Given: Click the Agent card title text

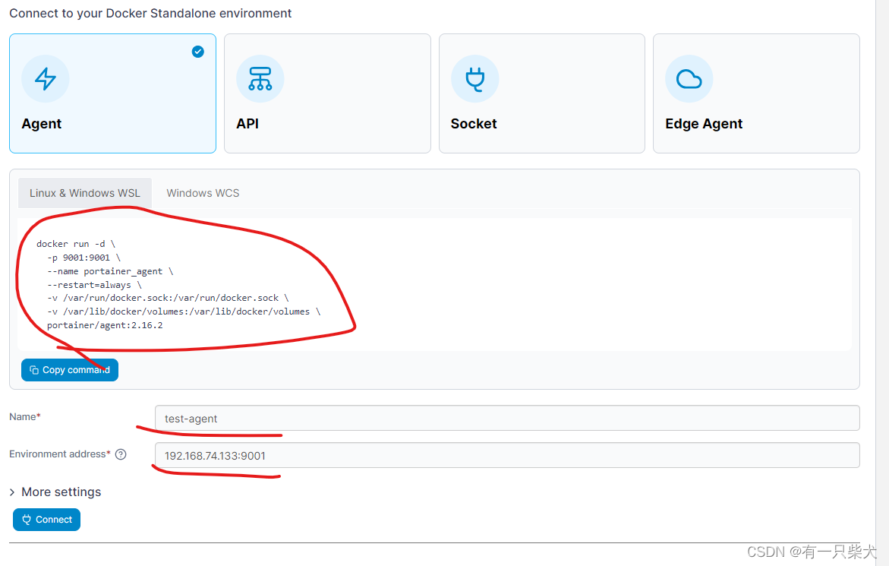Looking at the screenshot, I should click(42, 124).
